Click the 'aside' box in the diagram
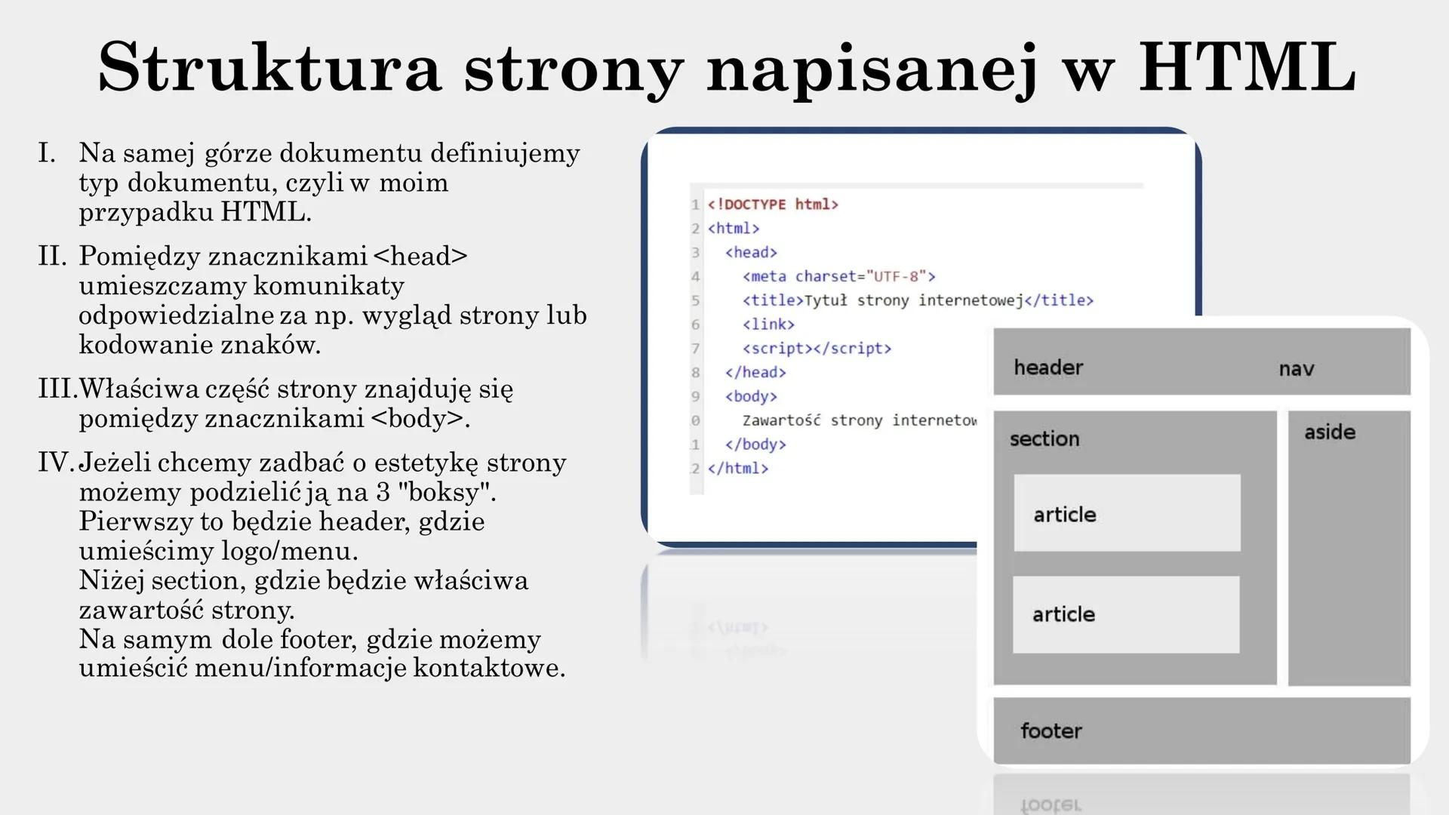The width and height of the screenshot is (1449, 815). point(1329,432)
